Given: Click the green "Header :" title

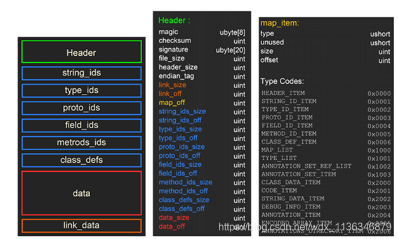Looking at the screenshot, I should click(x=174, y=20).
